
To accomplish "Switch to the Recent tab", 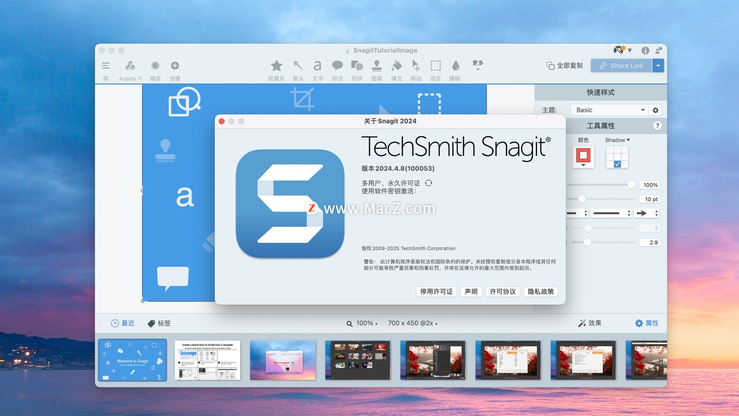I will pos(123,323).
